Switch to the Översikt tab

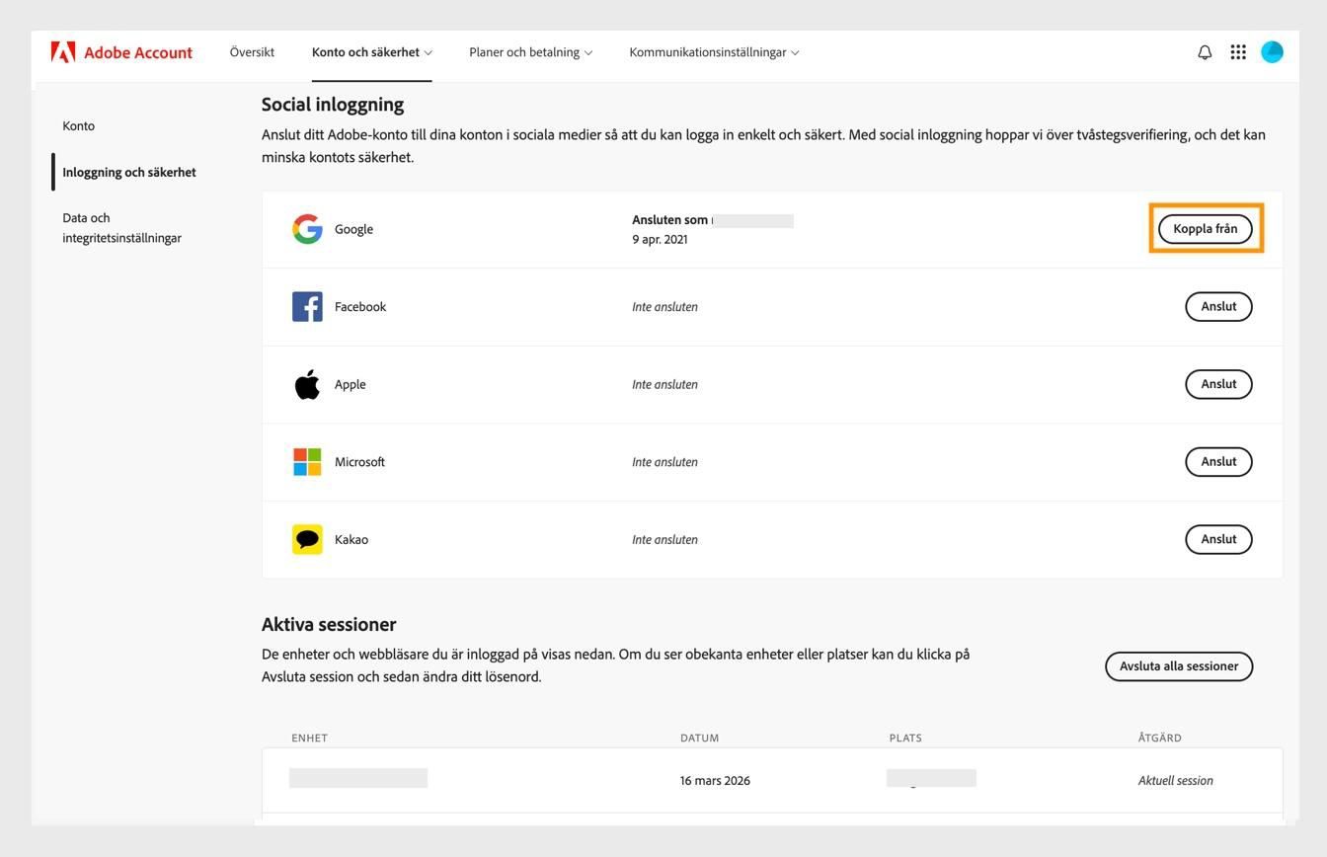[252, 52]
